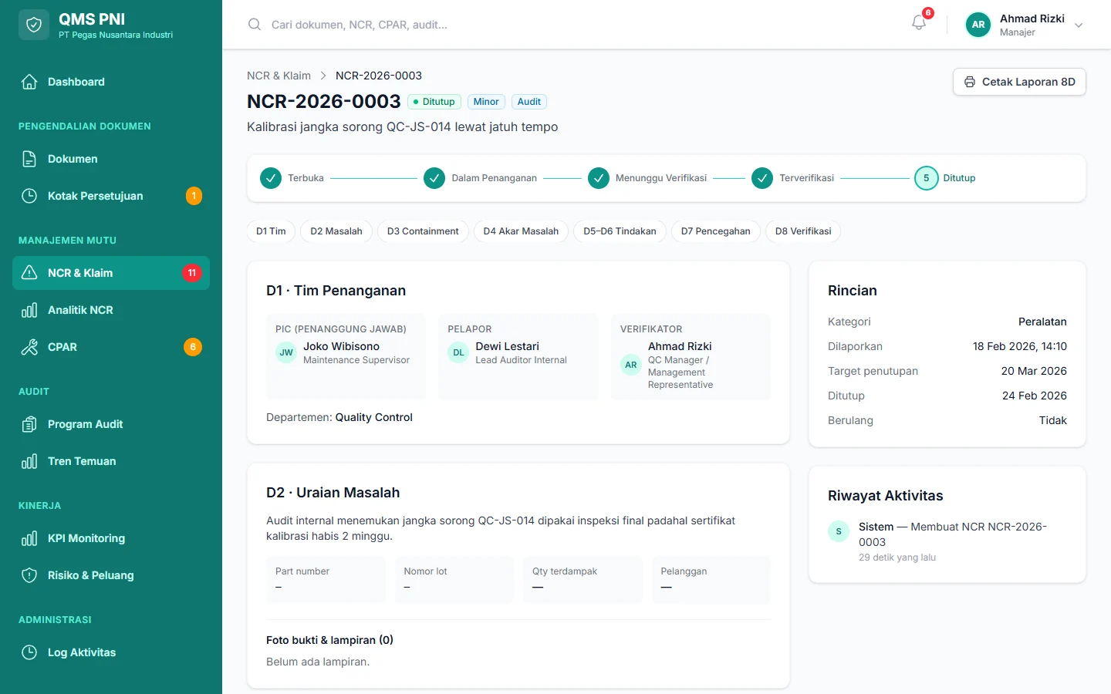The width and height of the screenshot is (1111, 694).
Task: Open Program Audit menu item
Action: click(x=111, y=424)
